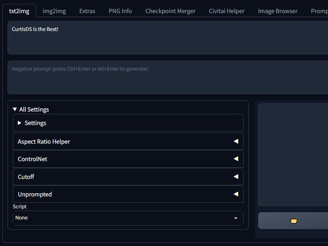The width and height of the screenshot is (328, 246).
Task: Focus the Negative prompt text area
Action: tap(168, 77)
